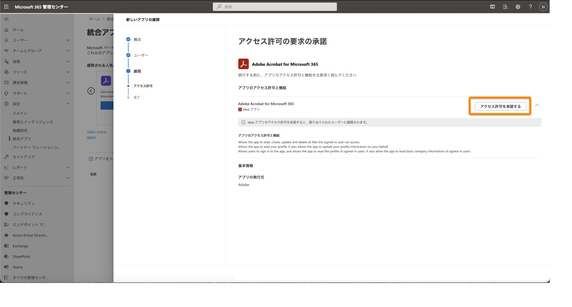Click the すべての管理センター list icon
The width and height of the screenshot is (572, 307).
6,278
